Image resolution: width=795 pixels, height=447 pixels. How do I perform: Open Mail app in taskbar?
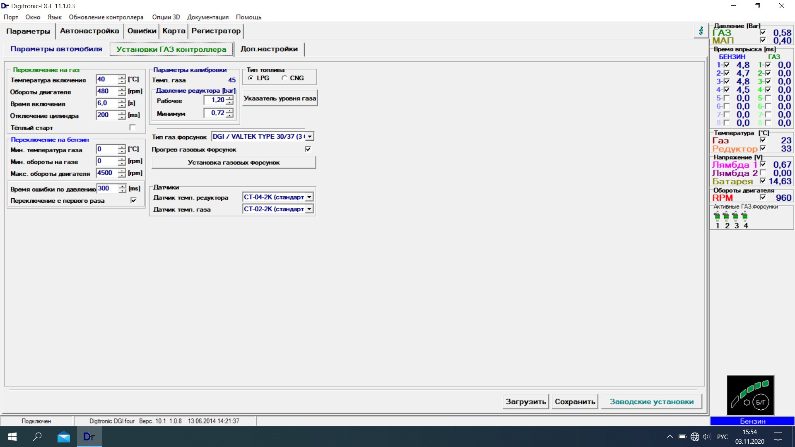click(x=64, y=437)
